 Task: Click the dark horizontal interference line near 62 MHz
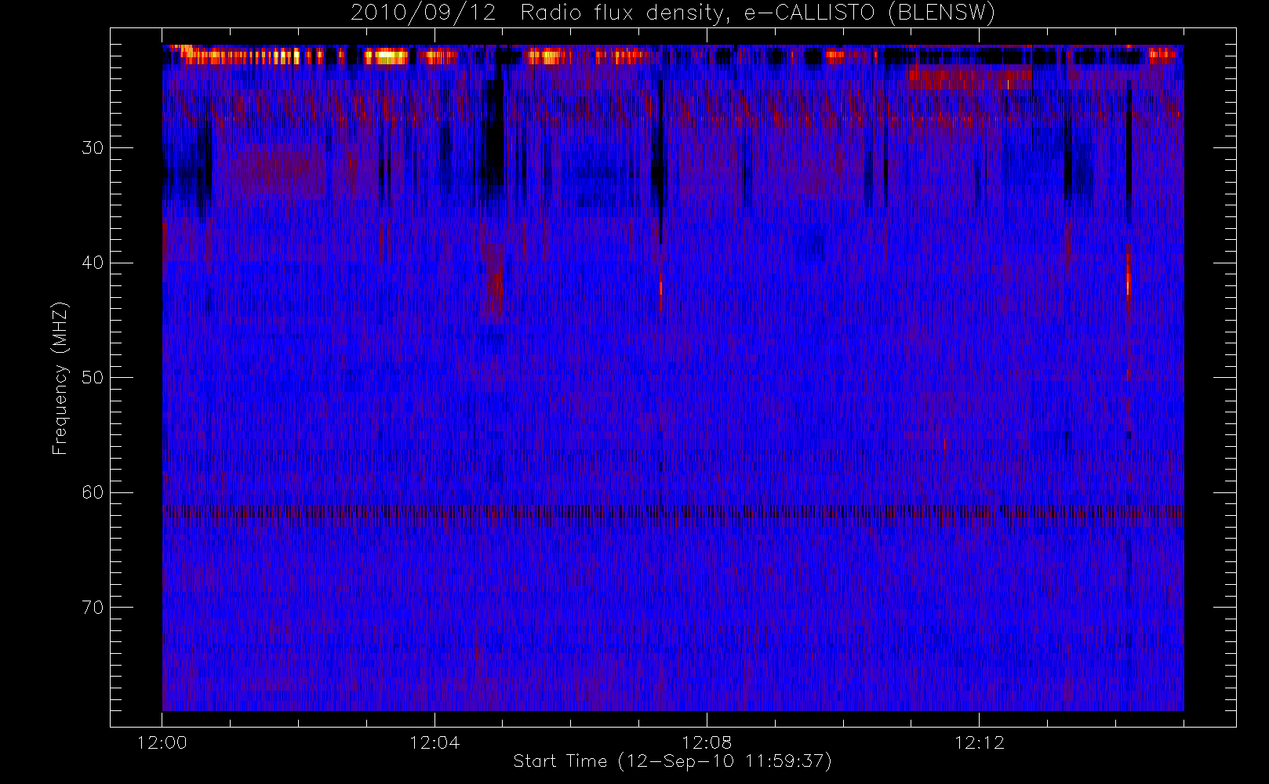tap(673, 511)
